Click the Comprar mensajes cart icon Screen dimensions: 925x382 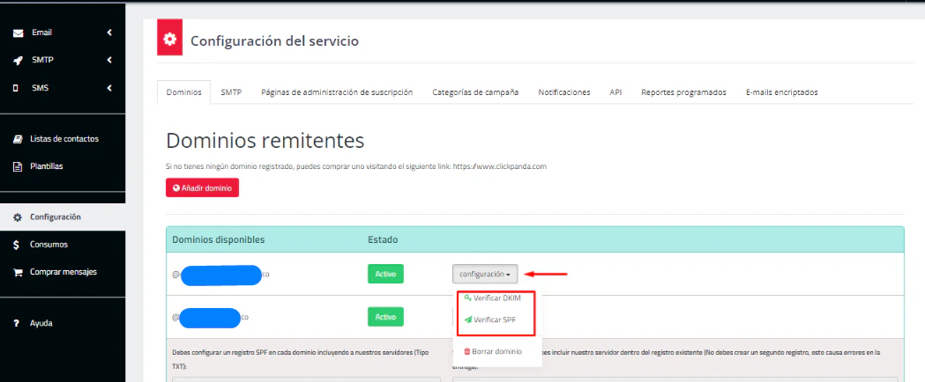pyautogui.click(x=18, y=273)
